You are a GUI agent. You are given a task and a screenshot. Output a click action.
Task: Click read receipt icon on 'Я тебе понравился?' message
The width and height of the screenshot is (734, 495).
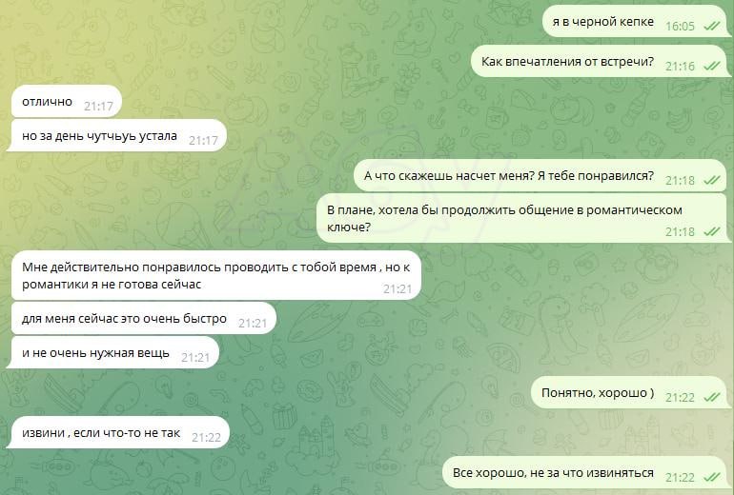pos(711,181)
